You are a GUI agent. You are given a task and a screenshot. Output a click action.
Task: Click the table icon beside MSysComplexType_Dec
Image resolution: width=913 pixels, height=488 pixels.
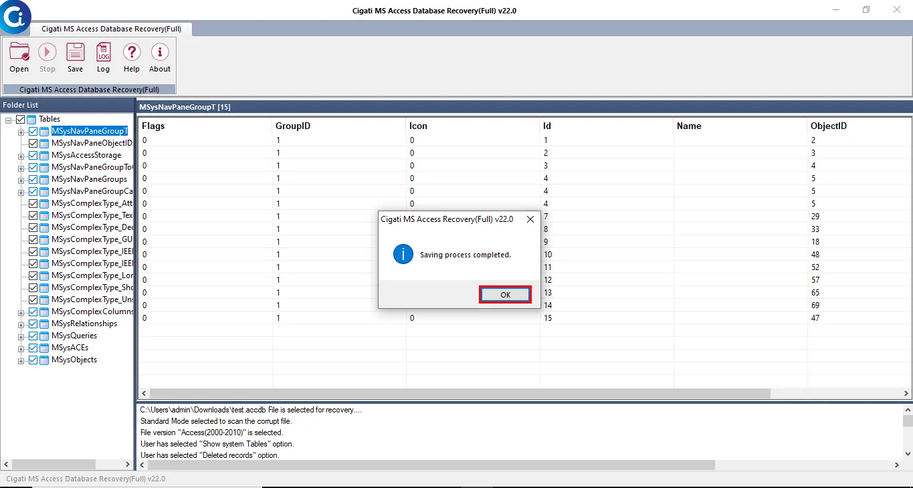(x=44, y=227)
